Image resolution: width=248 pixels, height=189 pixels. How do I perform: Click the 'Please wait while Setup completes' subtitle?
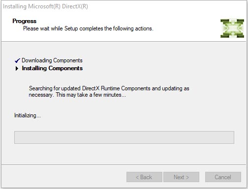[88, 28]
